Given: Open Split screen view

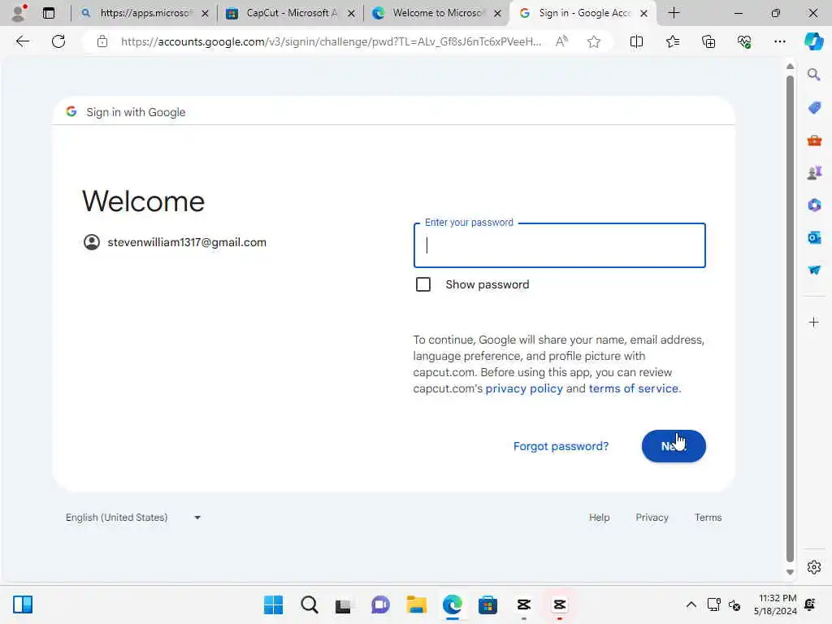Looking at the screenshot, I should 636,41.
